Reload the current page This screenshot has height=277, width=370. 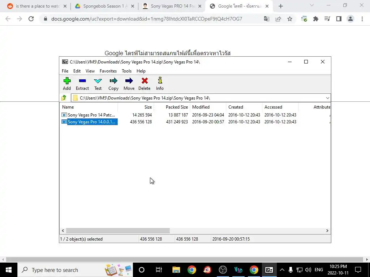point(31,19)
